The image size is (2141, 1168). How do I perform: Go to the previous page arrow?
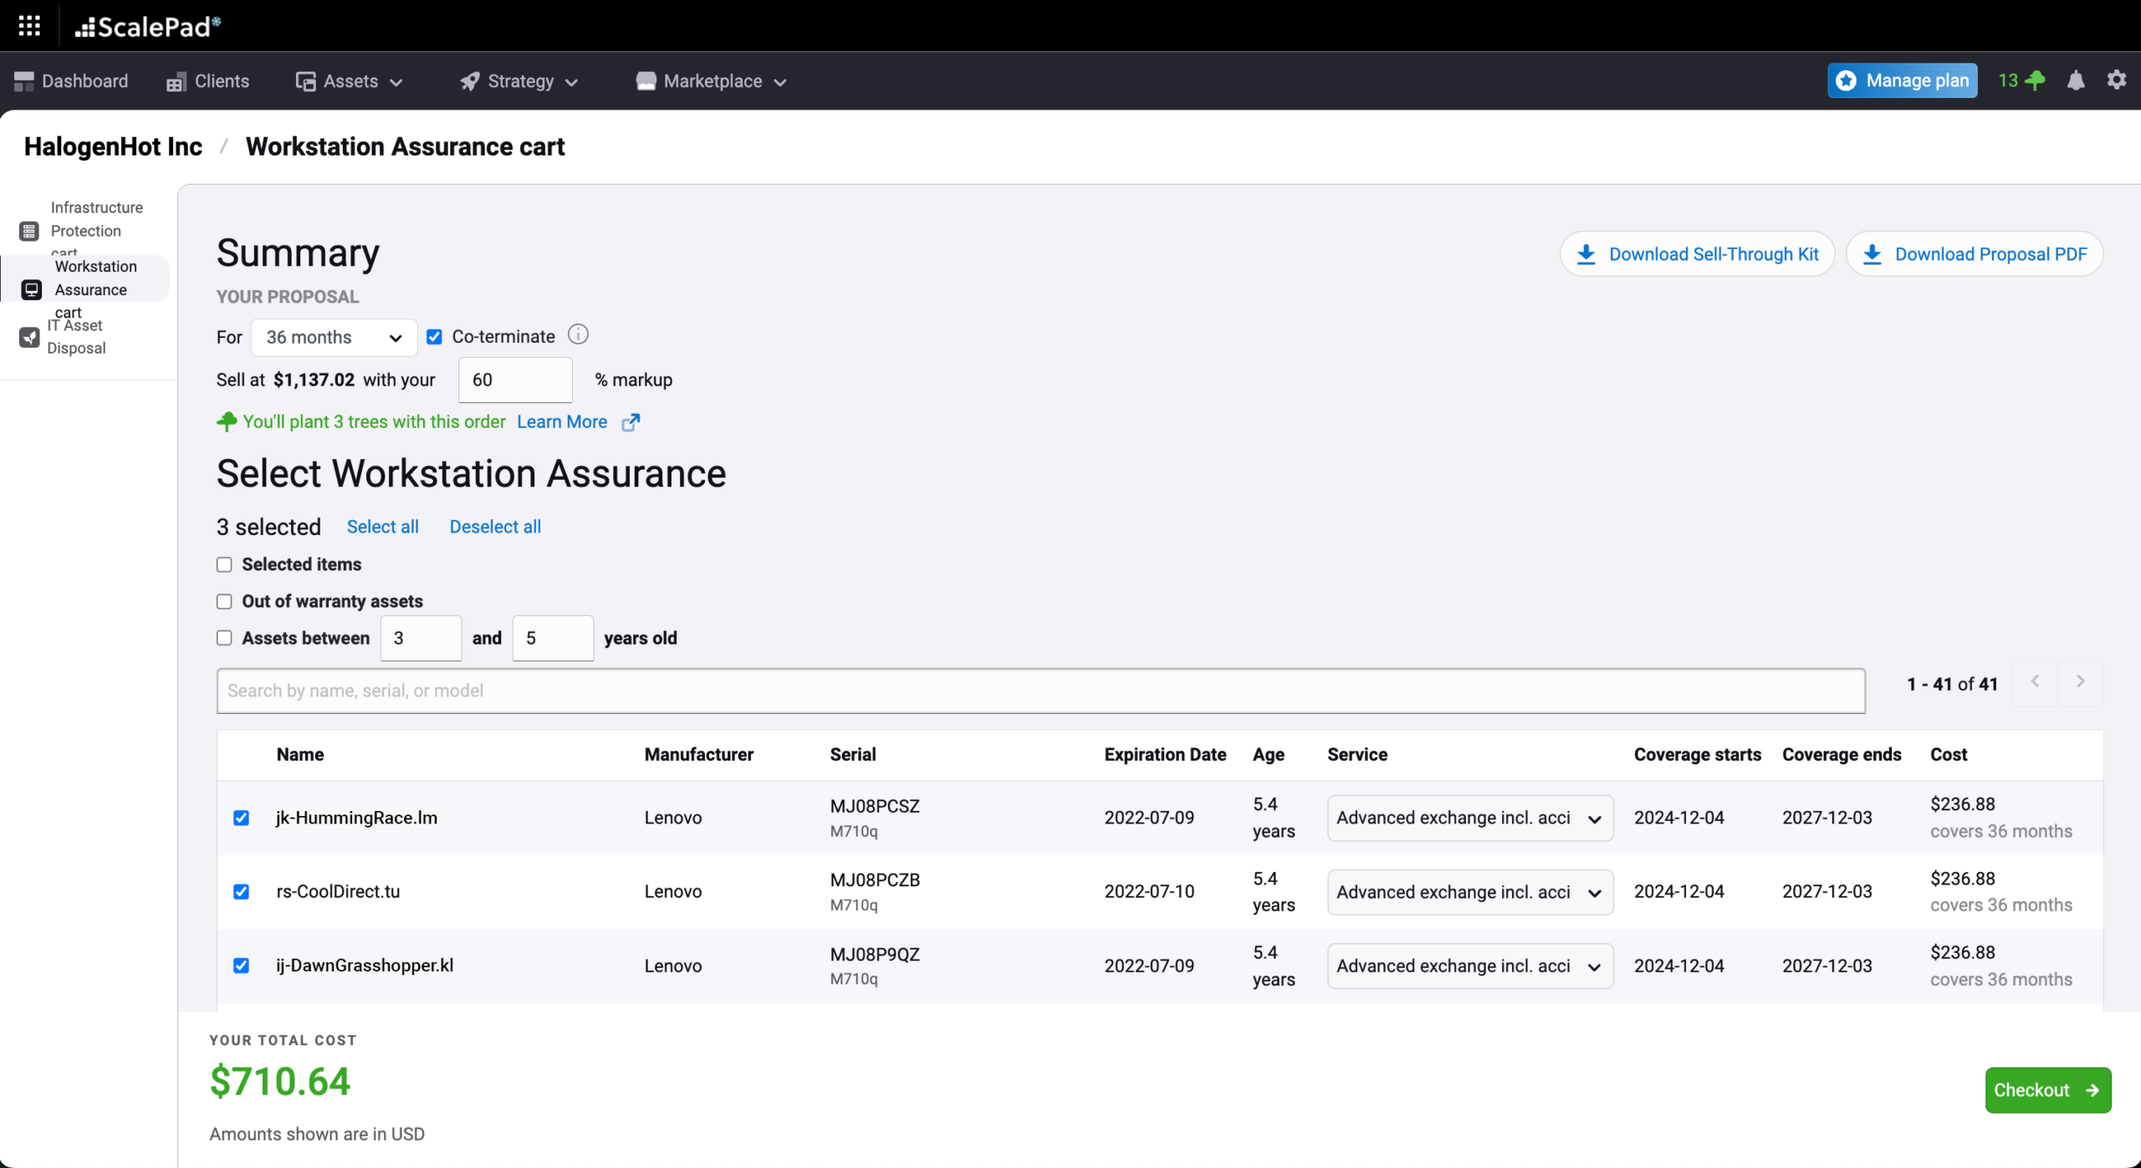pos(2035,683)
